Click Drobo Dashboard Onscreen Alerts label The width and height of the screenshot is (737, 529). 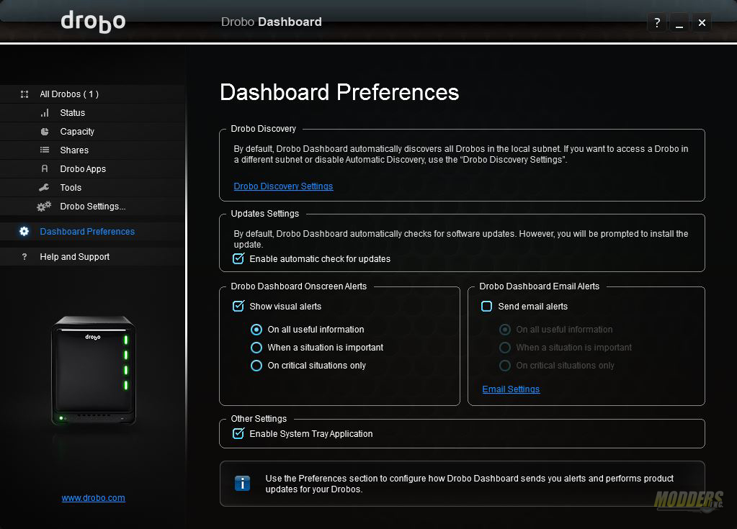tap(298, 286)
